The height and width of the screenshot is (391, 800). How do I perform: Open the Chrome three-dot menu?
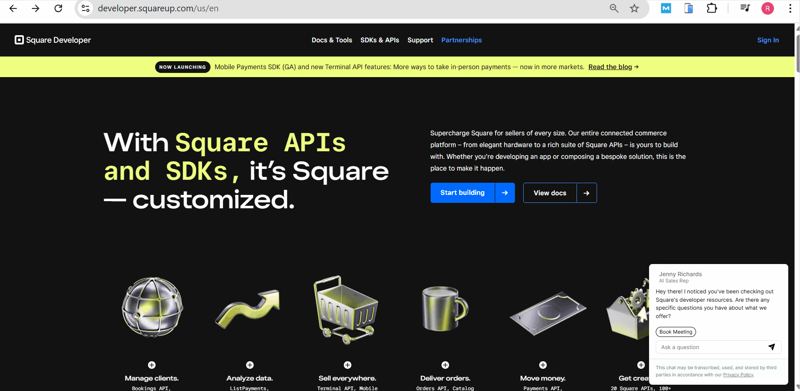(790, 8)
